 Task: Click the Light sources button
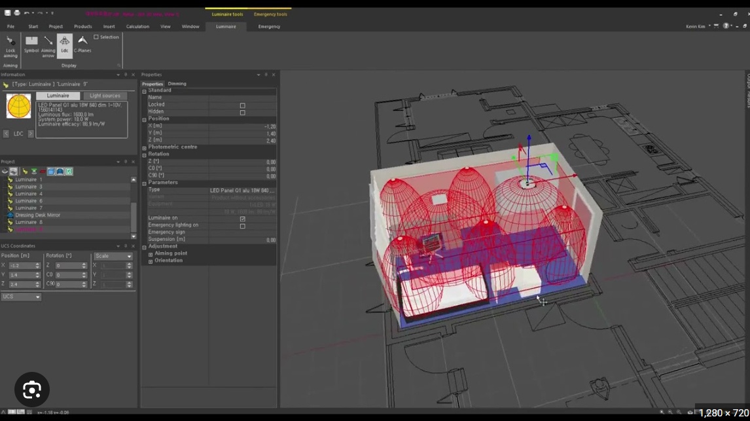[x=105, y=96]
